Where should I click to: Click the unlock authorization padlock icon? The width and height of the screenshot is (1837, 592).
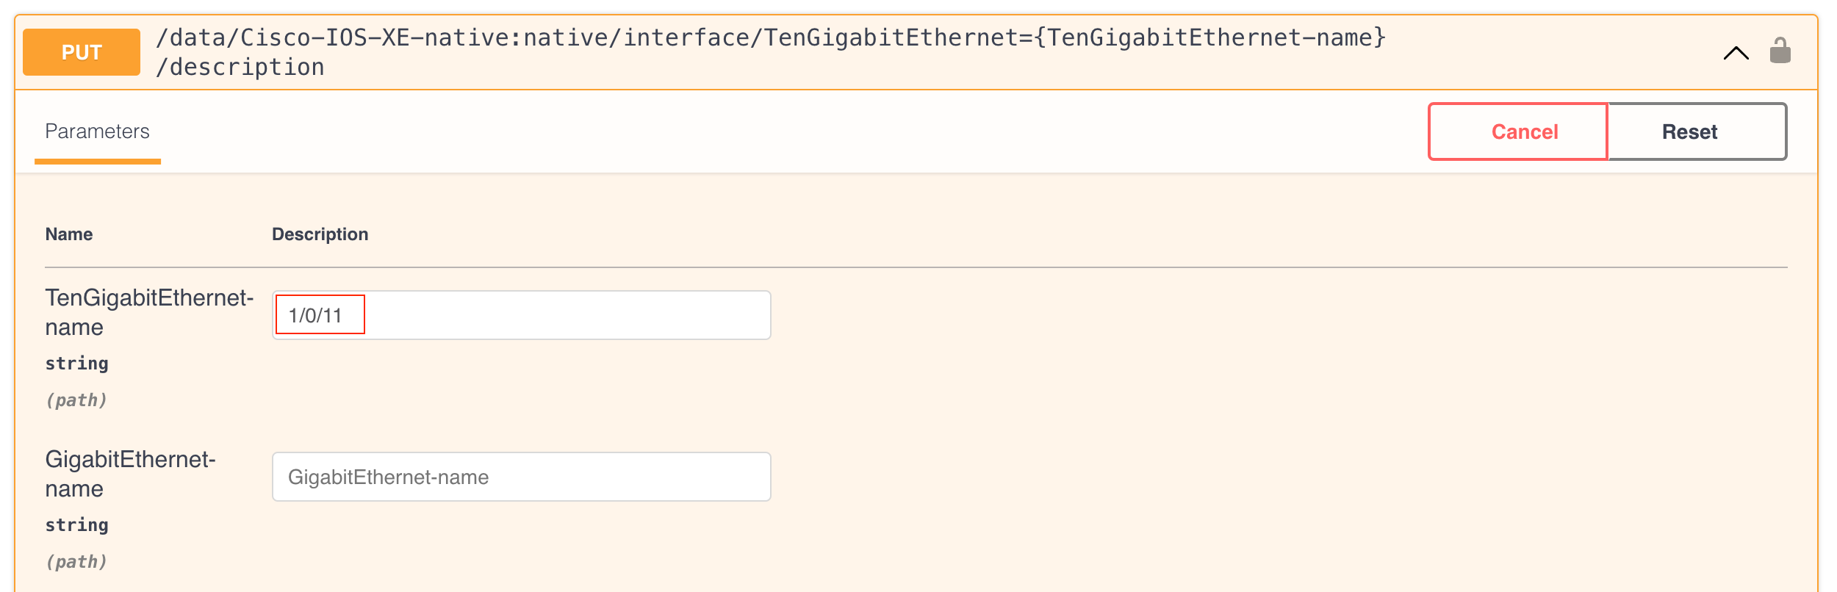click(1780, 51)
